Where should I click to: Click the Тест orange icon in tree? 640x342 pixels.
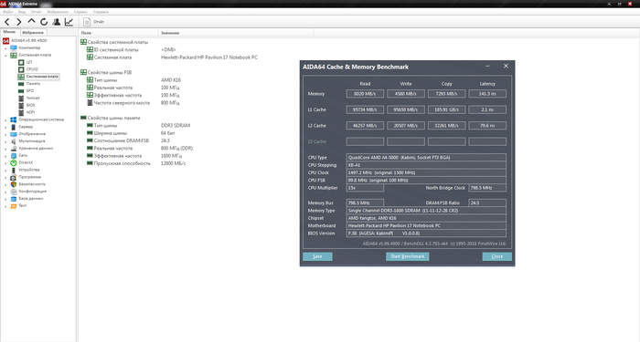pos(14,205)
